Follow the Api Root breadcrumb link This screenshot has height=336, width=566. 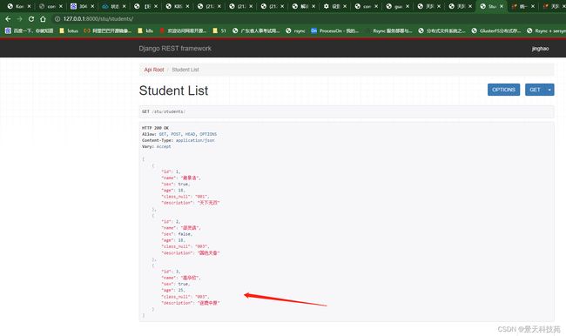[x=154, y=70]
